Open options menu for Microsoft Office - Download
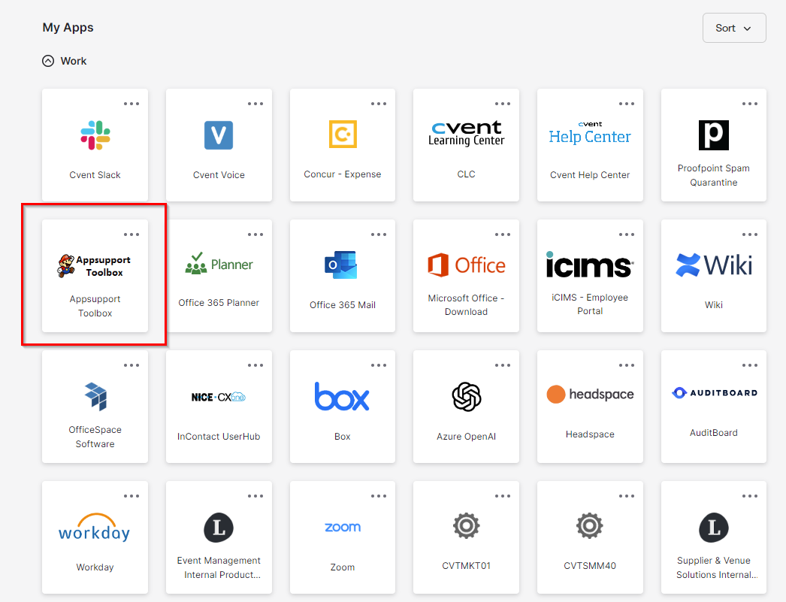This screenshot has height=602, width=786. click(x=502, y=234)
